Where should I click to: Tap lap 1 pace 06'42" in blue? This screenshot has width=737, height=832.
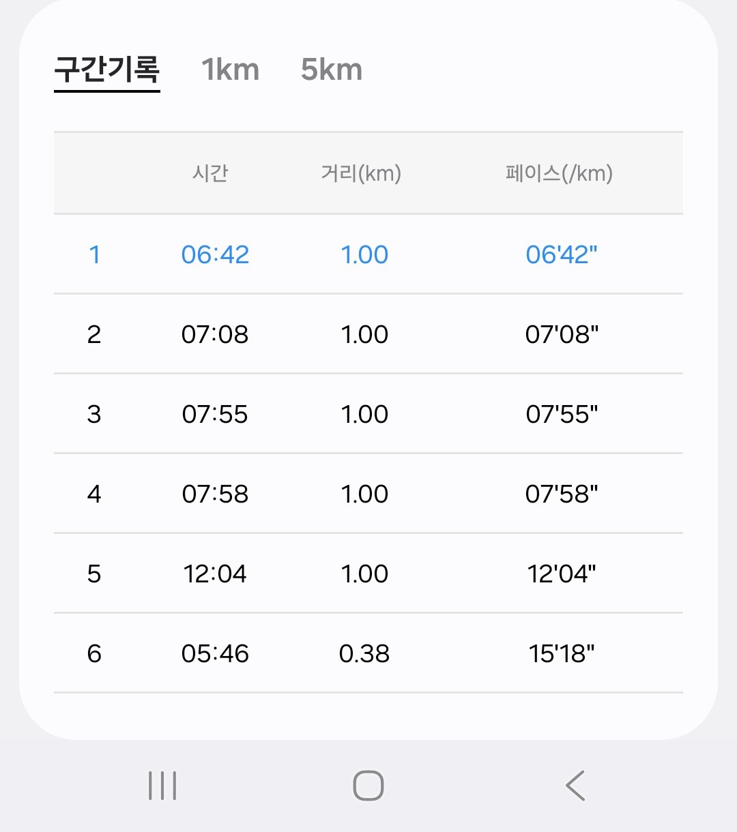[x=562, y=254]
